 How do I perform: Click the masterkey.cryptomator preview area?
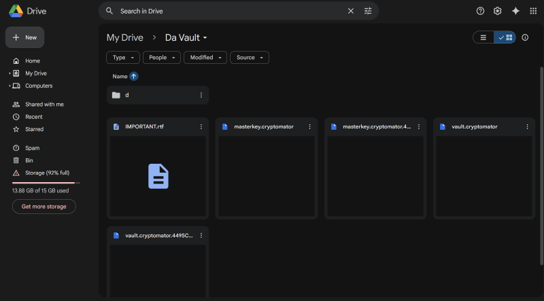tap(267, 176)
